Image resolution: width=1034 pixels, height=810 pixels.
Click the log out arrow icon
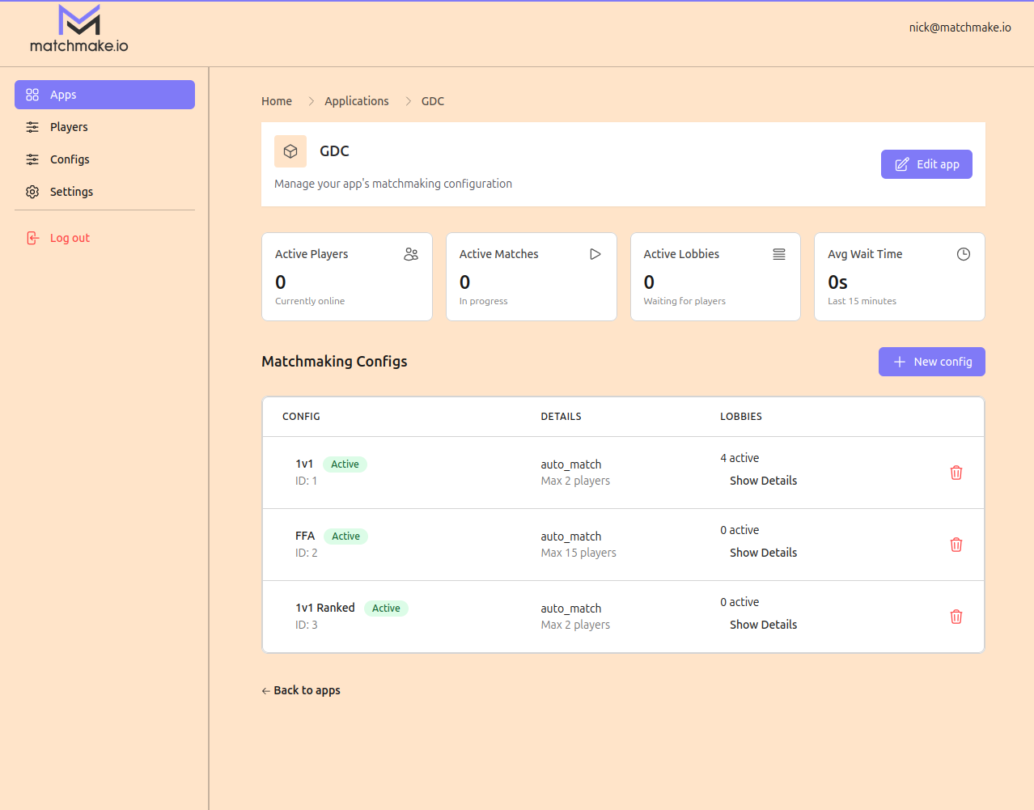pos(32,237)
